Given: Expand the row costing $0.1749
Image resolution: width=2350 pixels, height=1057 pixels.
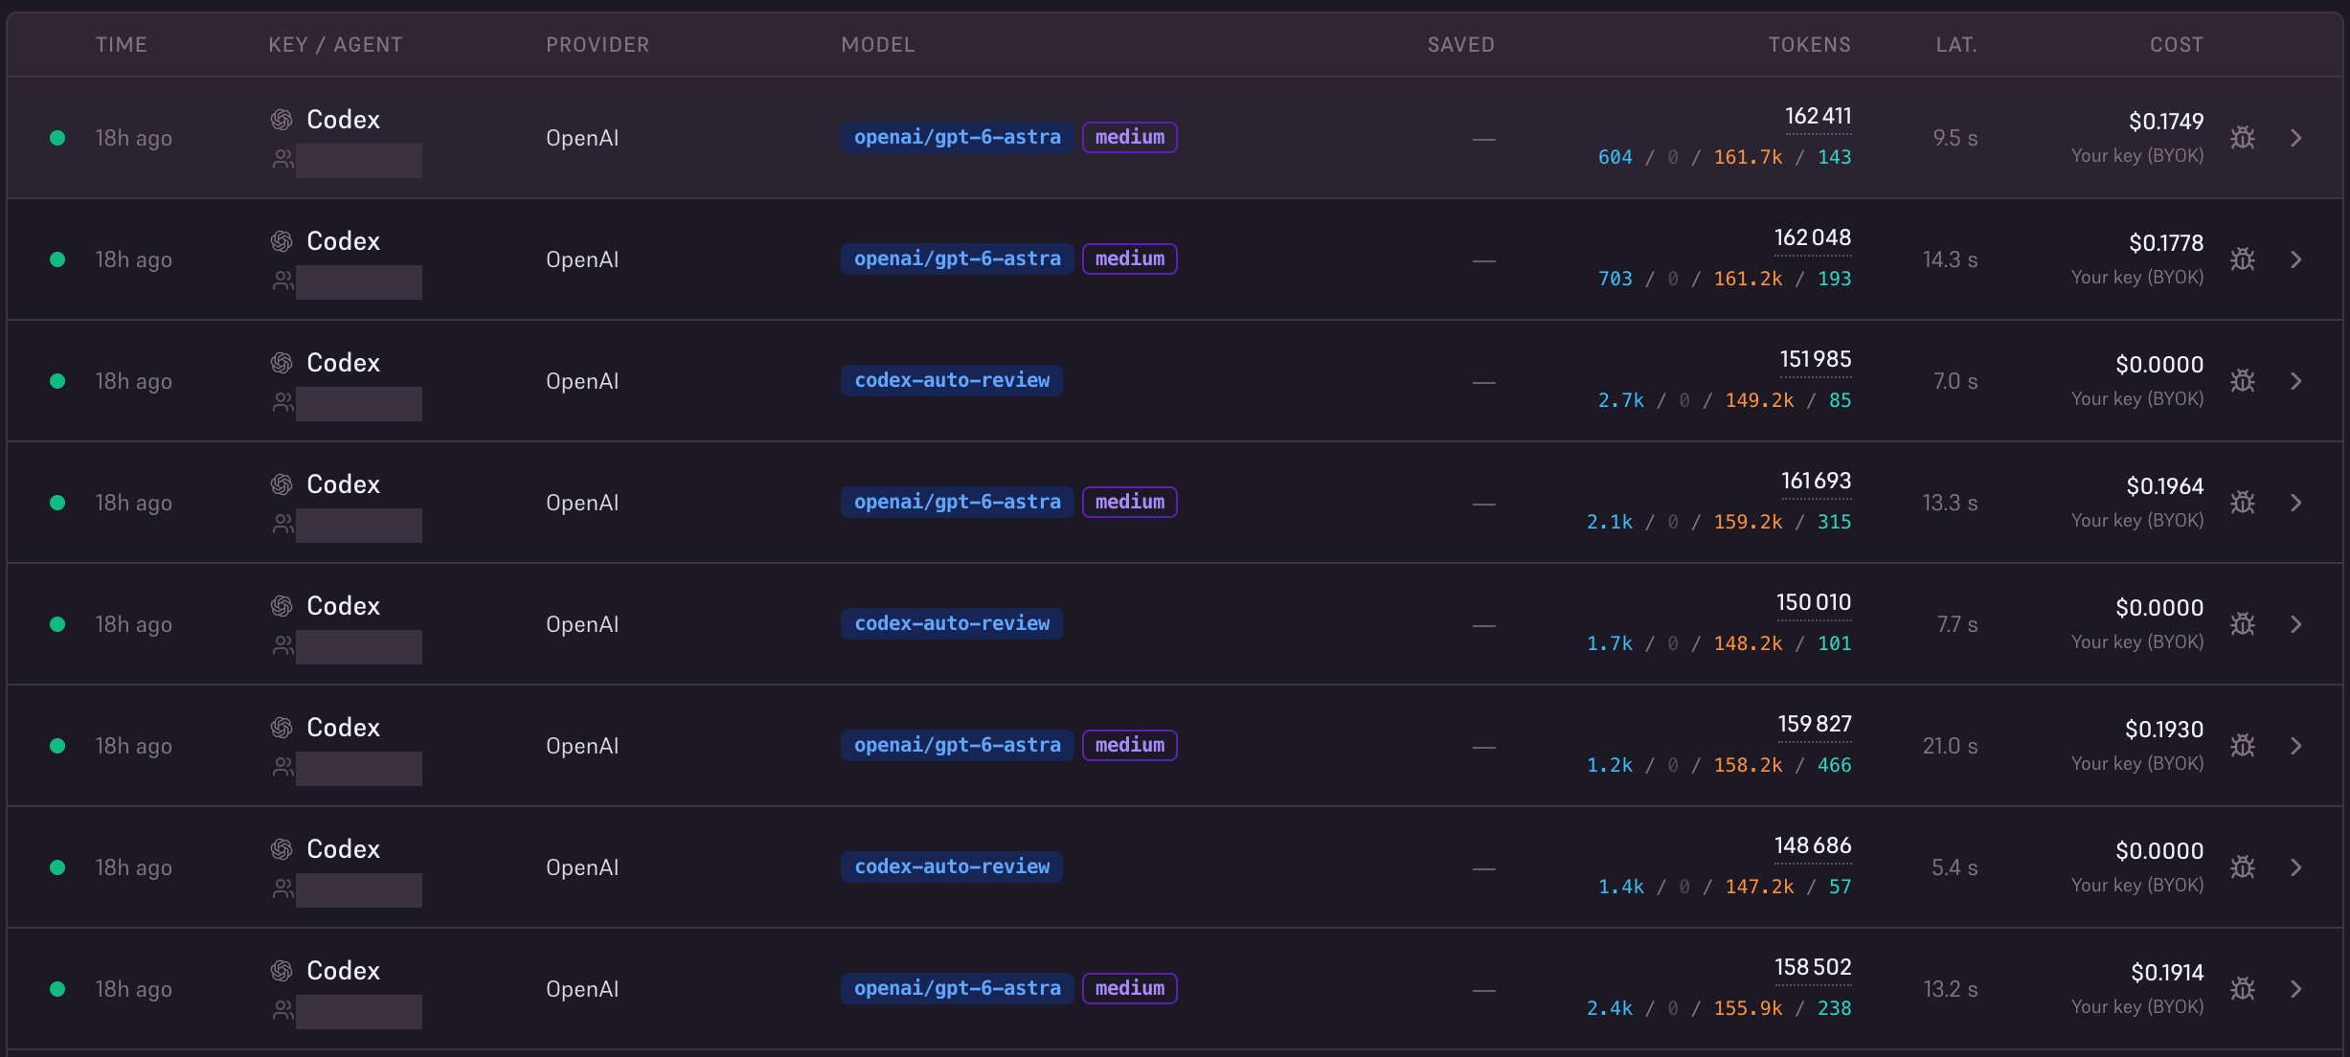Looking at the screenshot, I should click(x=2295, y=138).
